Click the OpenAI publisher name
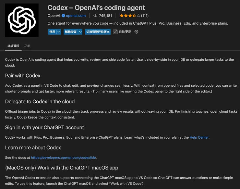240x189 pixels. (54, 16)
